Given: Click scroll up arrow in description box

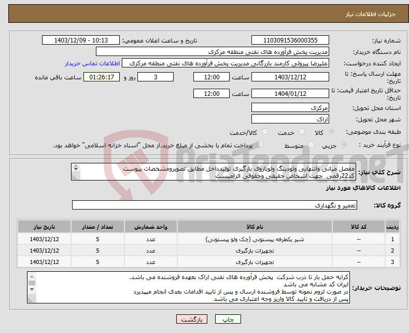Looking at the screenshot, I should tap(76, 165).
